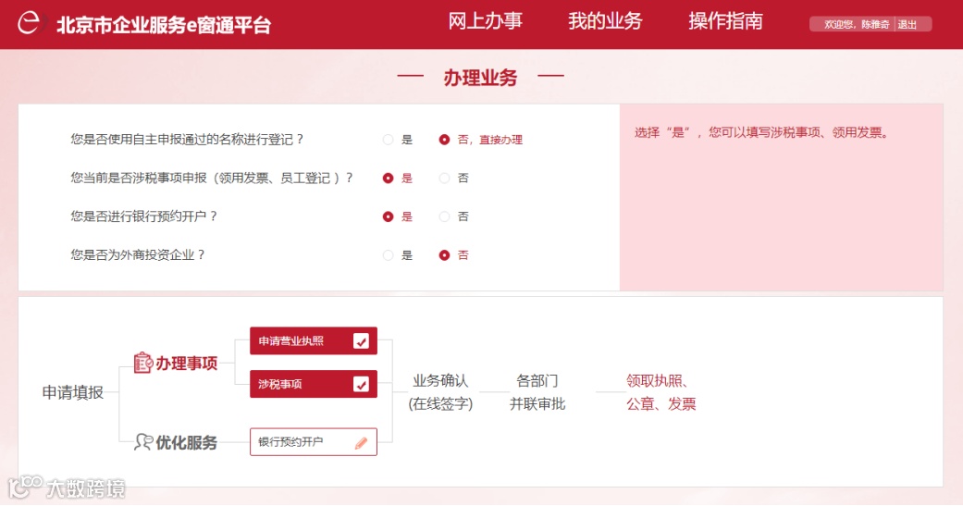
Task: Toggle the 申请营业执照 checkmark box
Action: [x=361, y=340]
